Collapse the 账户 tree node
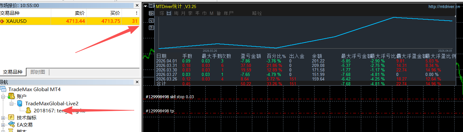 [3, 96]
